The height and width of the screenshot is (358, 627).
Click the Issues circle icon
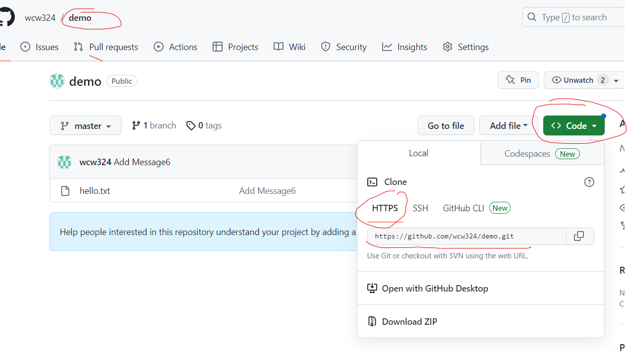(x=25, y=47)
